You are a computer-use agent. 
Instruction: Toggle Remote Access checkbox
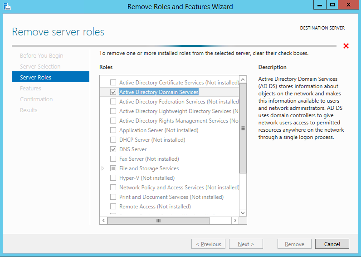113,207
